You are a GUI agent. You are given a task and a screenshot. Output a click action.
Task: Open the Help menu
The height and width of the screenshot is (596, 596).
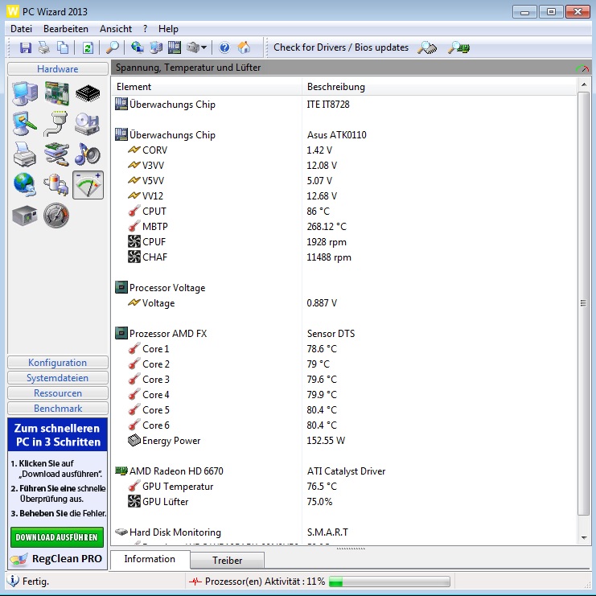pyautogui.click(x=168, y=29)
